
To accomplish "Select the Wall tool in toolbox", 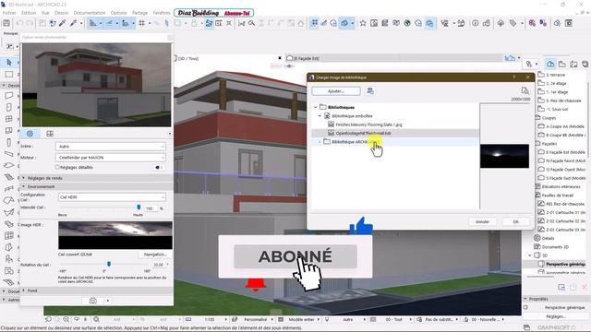I will [8, 96].
